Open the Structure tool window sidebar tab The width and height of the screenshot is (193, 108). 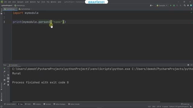coord(1,86)
